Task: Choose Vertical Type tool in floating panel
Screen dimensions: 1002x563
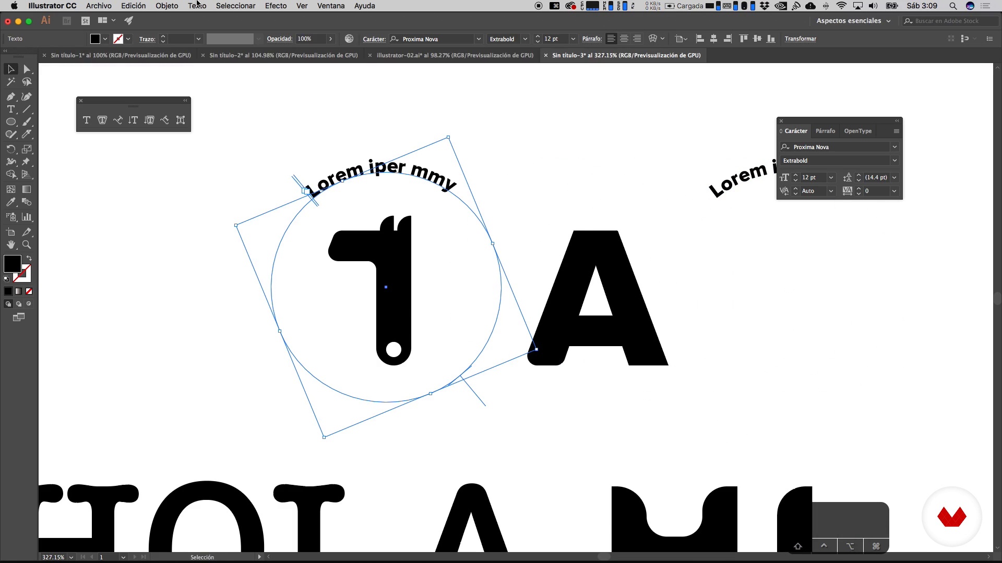Action: click(134, 120)
